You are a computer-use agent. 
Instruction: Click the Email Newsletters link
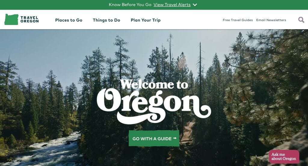[271, 20]
